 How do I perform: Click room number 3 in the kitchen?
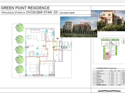[42, 51]
